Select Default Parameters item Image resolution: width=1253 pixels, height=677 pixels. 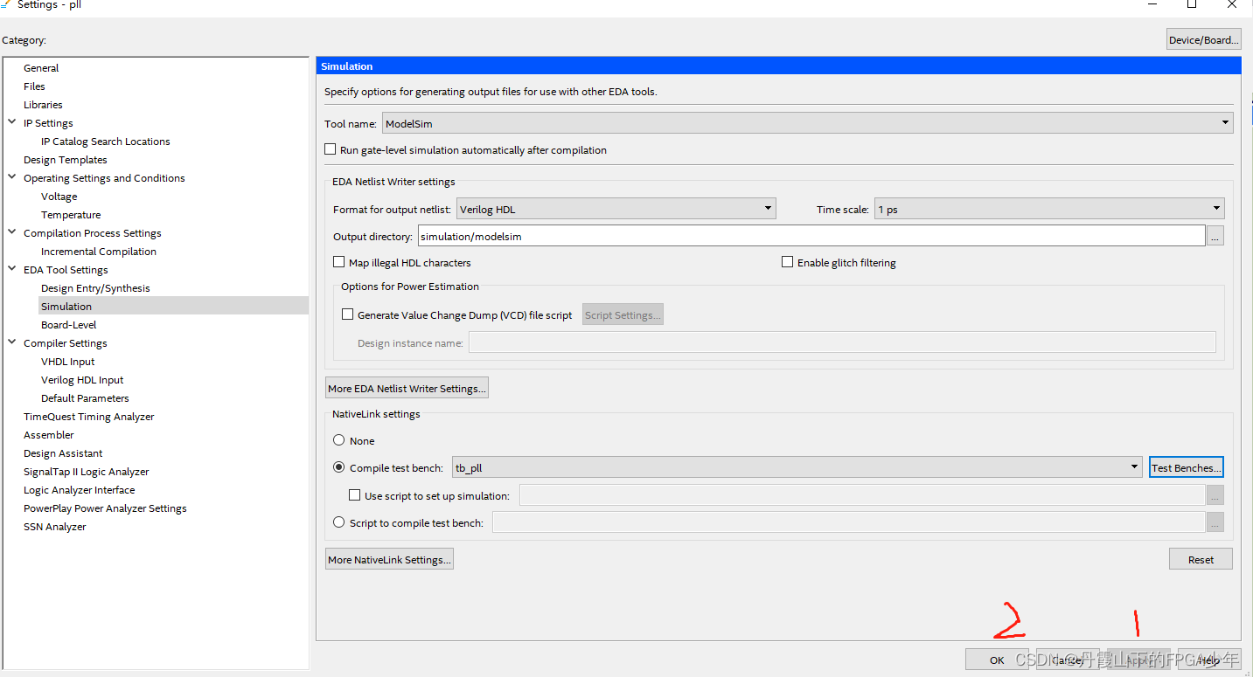pos(85,398)
